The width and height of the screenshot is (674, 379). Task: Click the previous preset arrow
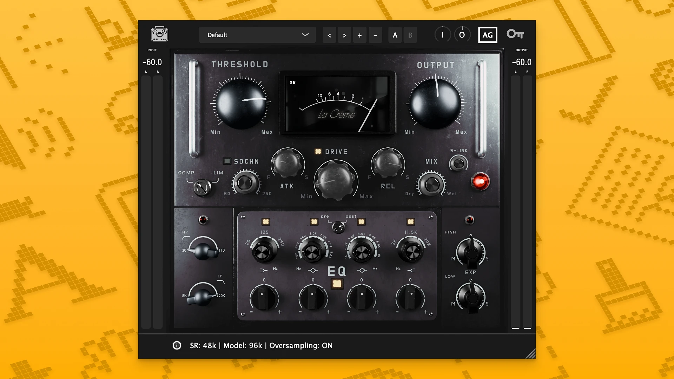pyautogui.click(x=329, y=35)
